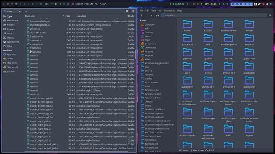Screen dimensions: 275x154
Task: Click the search magnifier icon in Catfish
Action: tap(127, 11)
